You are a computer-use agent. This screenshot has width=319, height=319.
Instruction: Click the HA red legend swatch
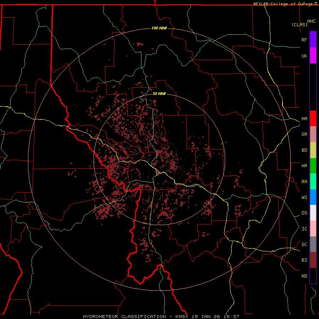pyautogui.click(x=313, y=118)
